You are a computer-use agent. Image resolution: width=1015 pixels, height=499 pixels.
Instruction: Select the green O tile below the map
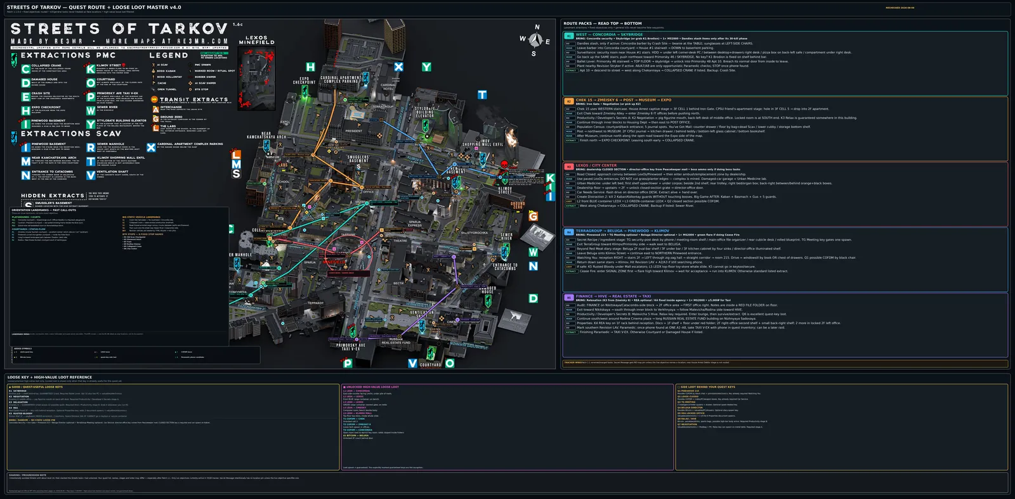coord(450,363)
